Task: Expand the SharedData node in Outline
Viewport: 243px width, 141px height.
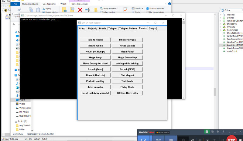Action: [221, 24]
